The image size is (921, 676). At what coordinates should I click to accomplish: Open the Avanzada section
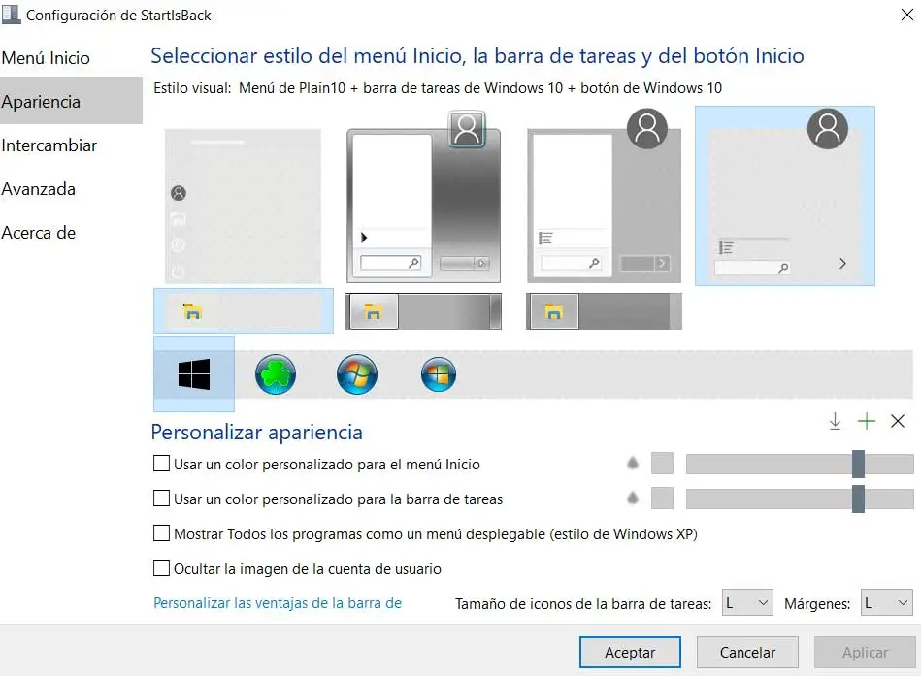[x=39, y=189]
